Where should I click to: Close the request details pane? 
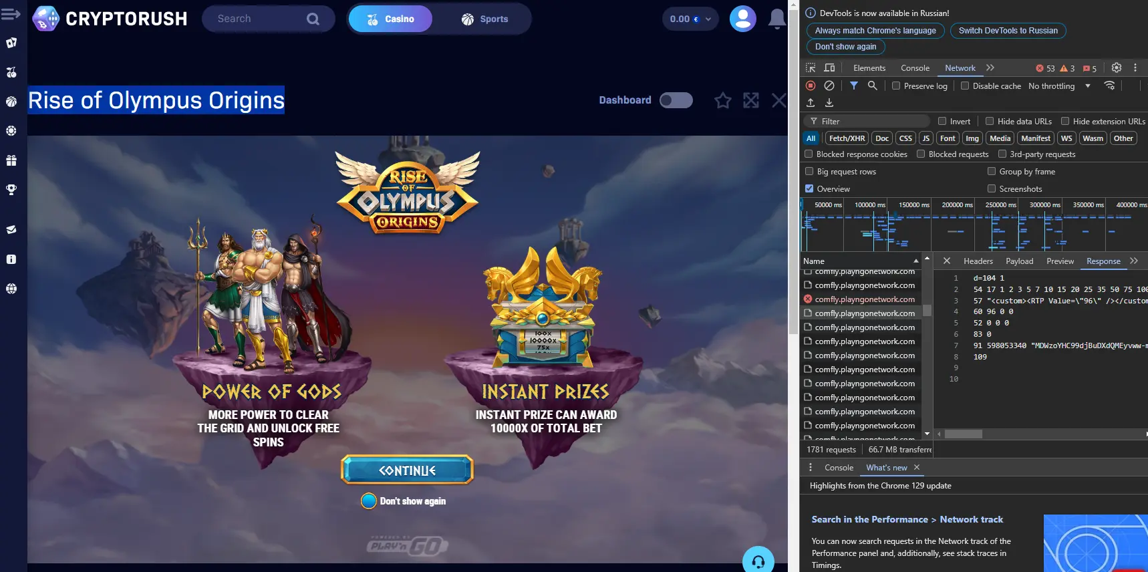coord(947,261)
